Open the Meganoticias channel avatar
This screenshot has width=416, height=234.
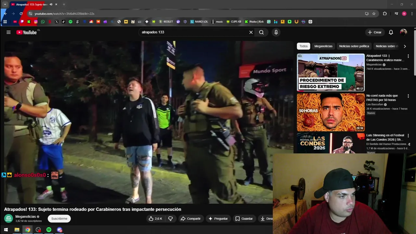(8, 218)
